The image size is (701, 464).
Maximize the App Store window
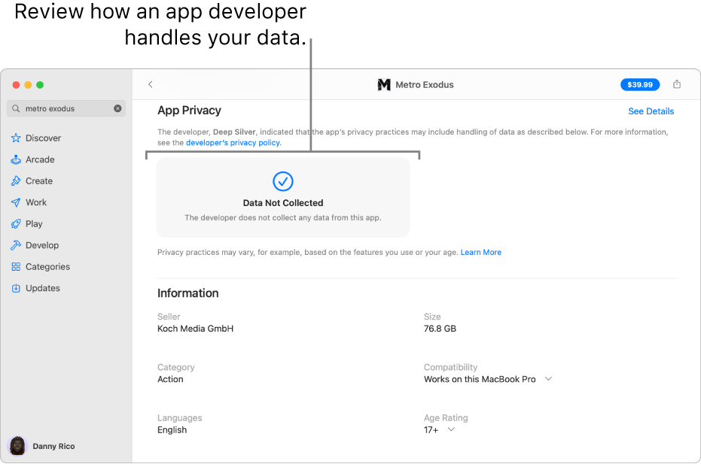pyautogui.click(x=40, y=85)
